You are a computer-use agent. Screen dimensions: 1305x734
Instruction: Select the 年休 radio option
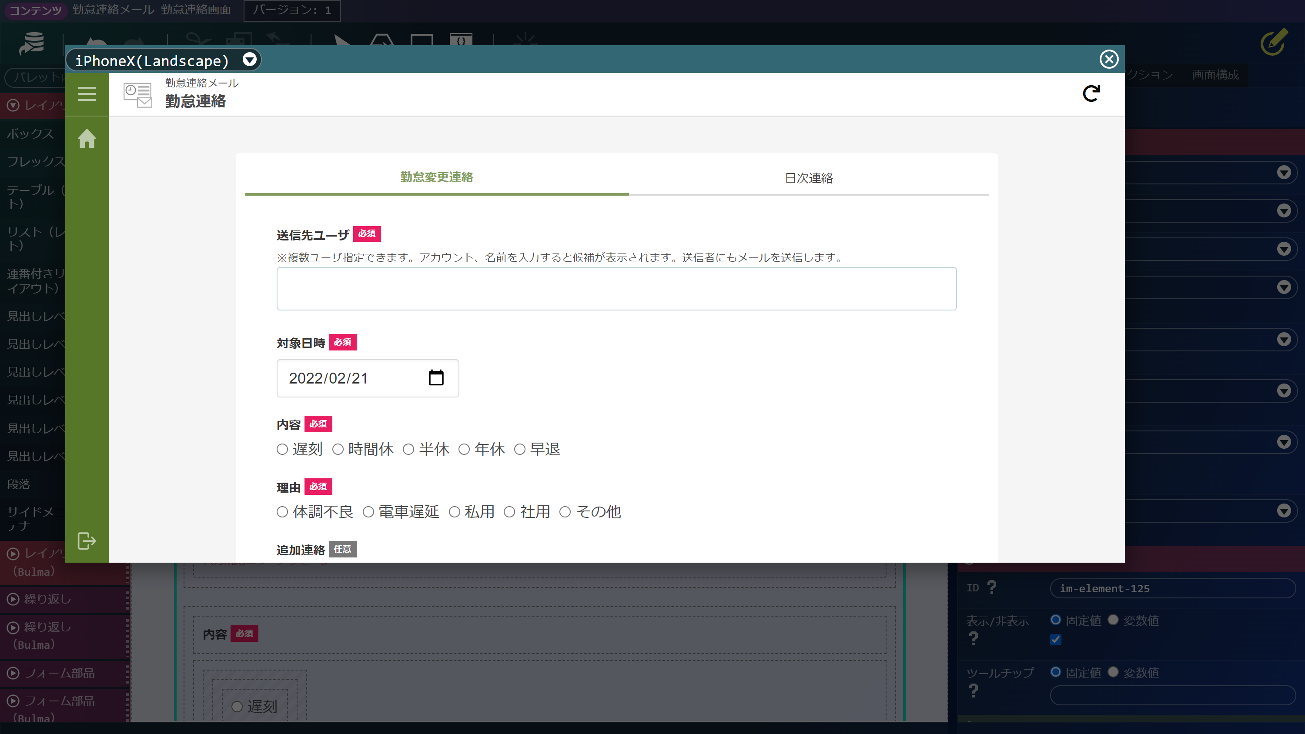click(x=464, y=449)
